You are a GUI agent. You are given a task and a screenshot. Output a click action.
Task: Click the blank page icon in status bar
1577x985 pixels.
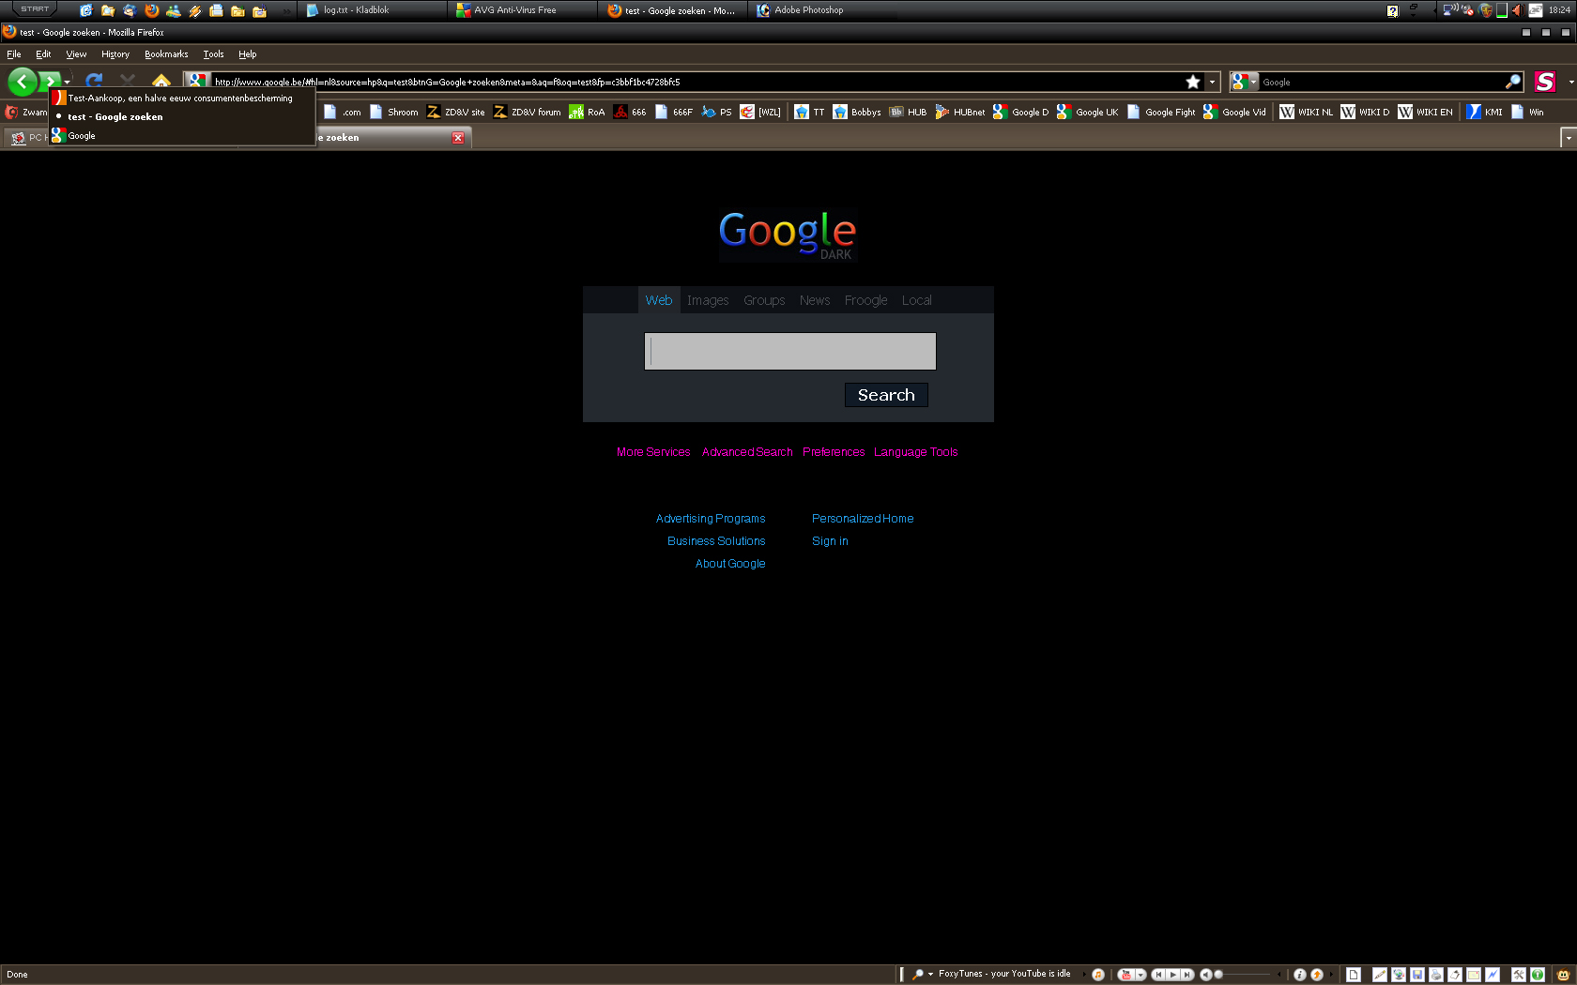point(1354,975)
